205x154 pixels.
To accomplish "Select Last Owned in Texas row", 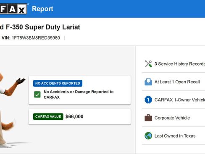I will click(x=173, y=136).
